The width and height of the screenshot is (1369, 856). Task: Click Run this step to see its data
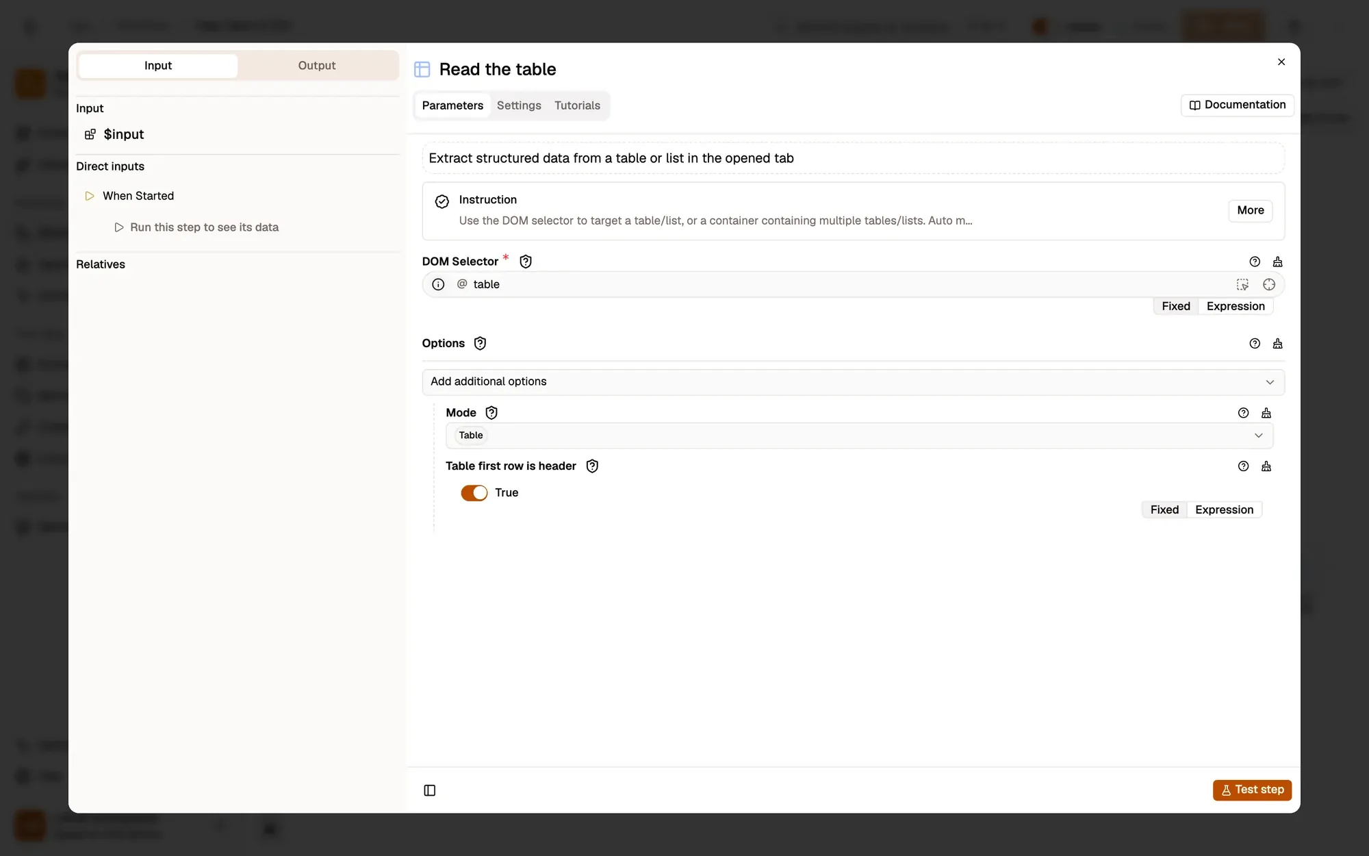(196, 227)
